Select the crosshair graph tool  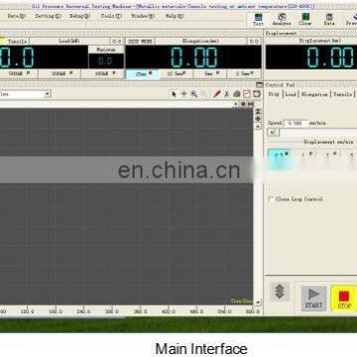[183, 94]
